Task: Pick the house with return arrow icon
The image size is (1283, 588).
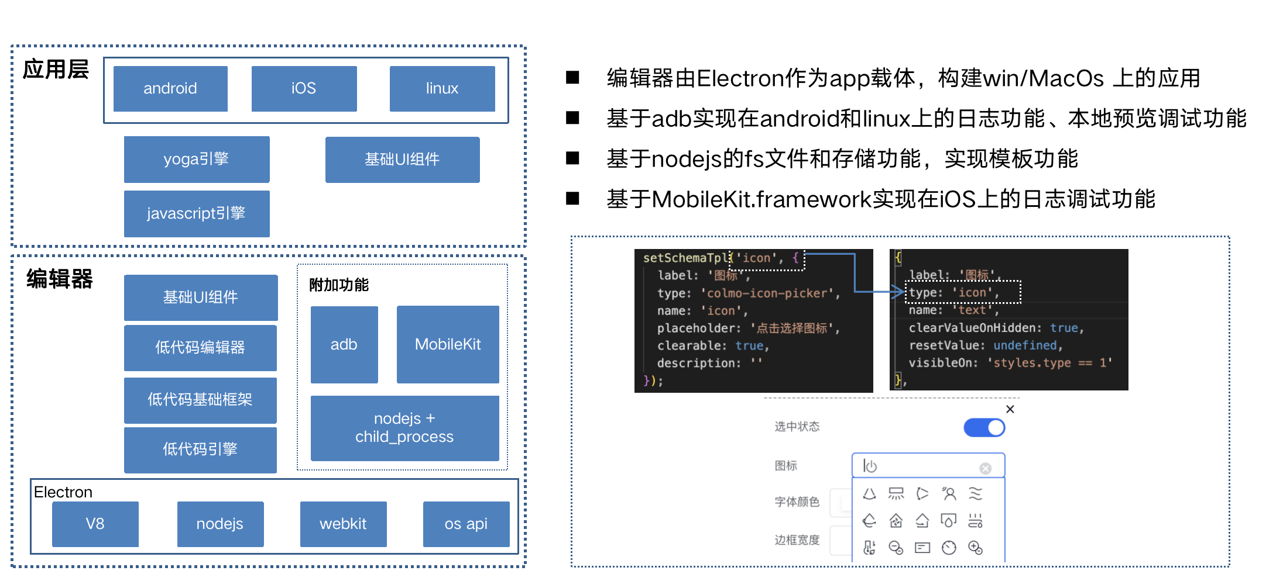Action: click(922, 520)
